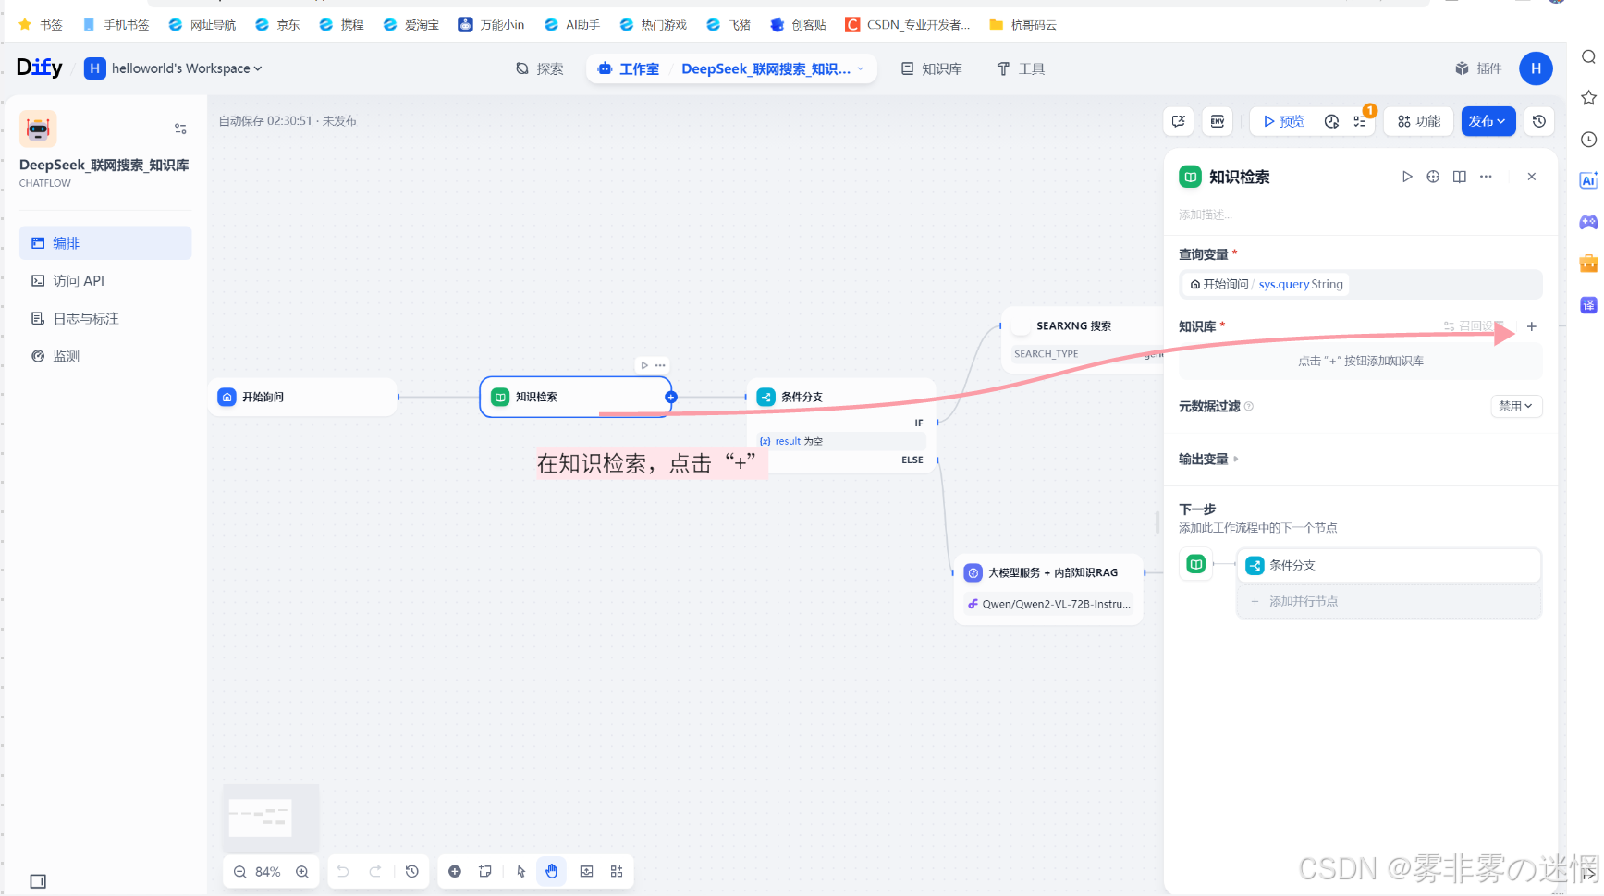Add a knowledge base with the plus icon

click(1532, 326)
